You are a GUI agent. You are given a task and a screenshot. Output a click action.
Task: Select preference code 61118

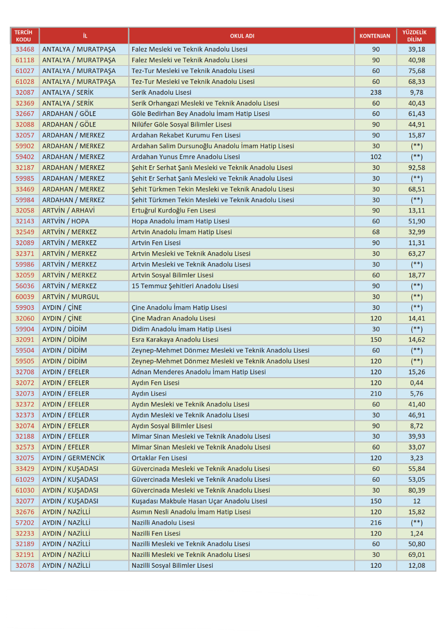pyautogui.click(x=25, y=60)
